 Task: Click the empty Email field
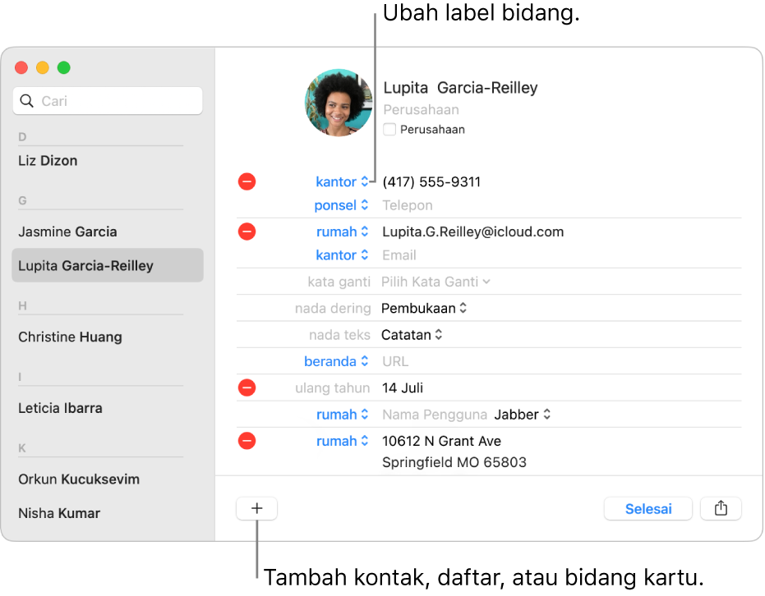399,254
